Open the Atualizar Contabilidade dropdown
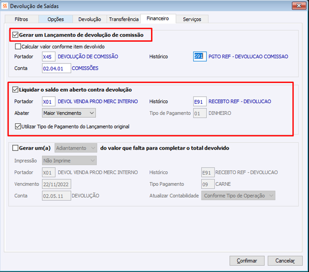This screenshot has height=272, width=309. click(238, 195)
